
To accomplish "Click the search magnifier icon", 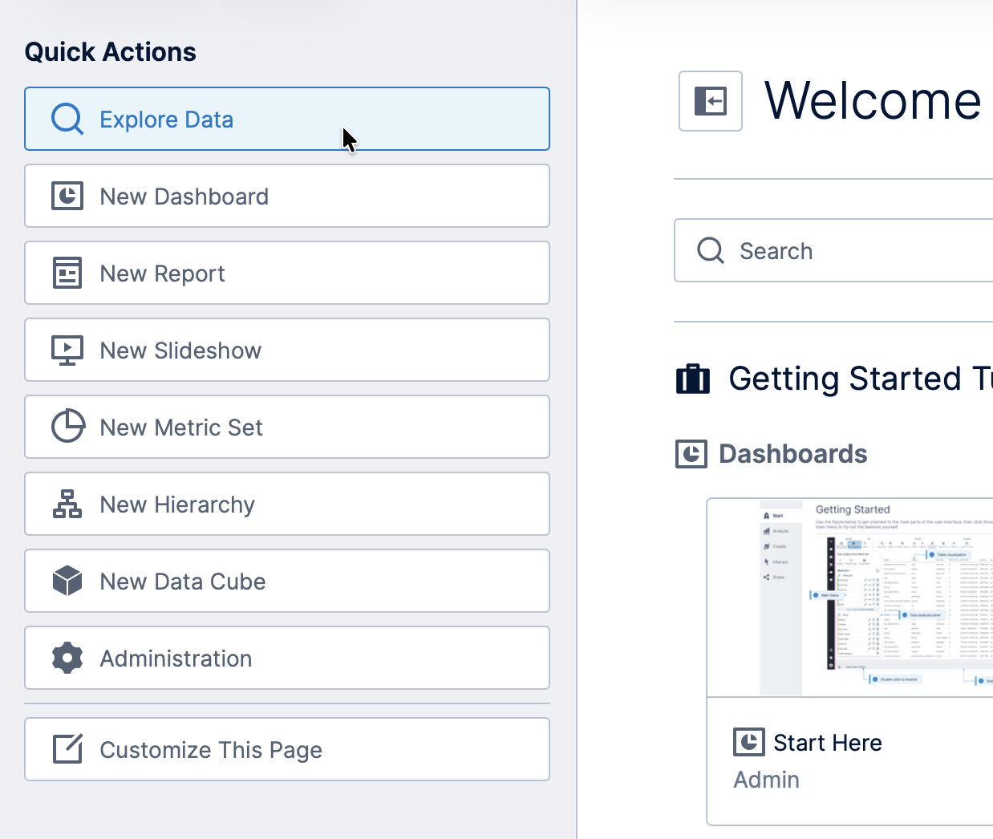I will (x=710, y=250).
